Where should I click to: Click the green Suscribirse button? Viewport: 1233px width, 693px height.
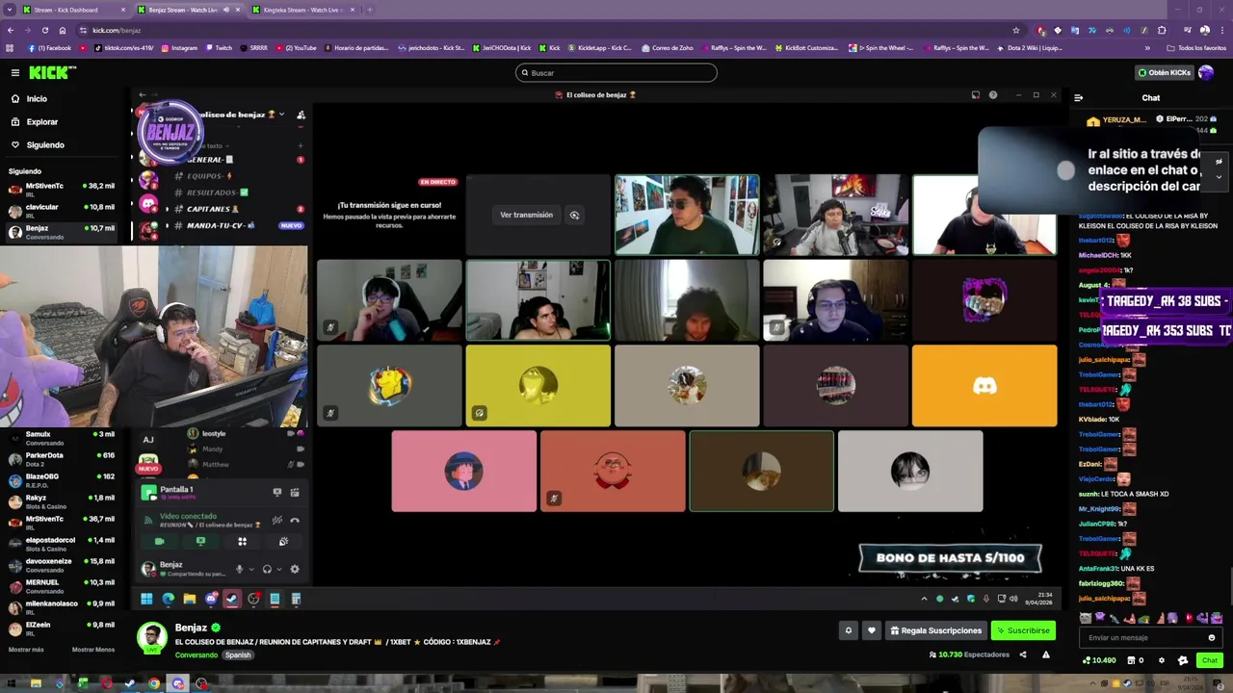click(1023, 630)
